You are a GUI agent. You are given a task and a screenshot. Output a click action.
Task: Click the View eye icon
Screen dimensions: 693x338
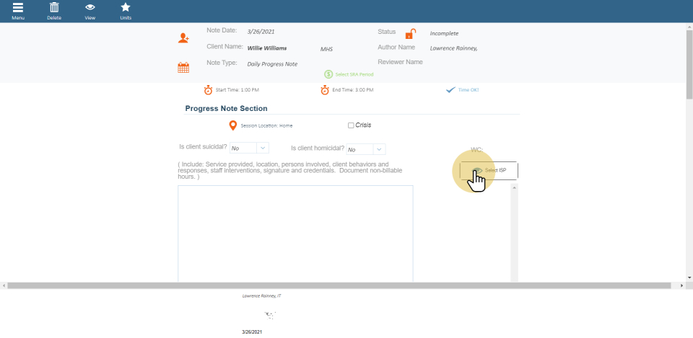pos(90,8)
